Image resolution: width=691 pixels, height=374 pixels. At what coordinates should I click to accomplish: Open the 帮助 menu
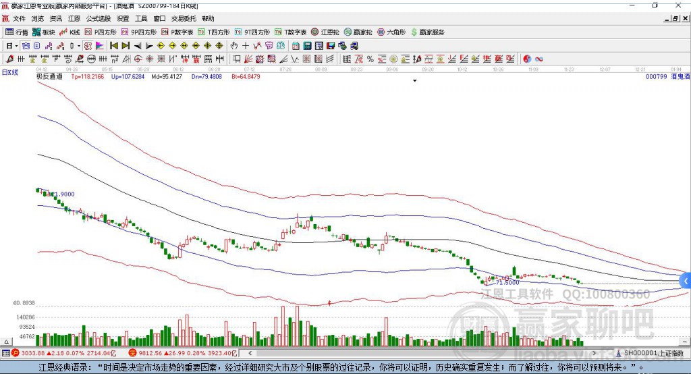pyautogui.click(x=208, y=18)
